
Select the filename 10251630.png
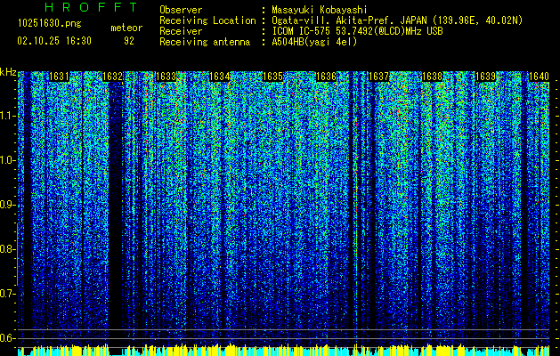point(50,23)
